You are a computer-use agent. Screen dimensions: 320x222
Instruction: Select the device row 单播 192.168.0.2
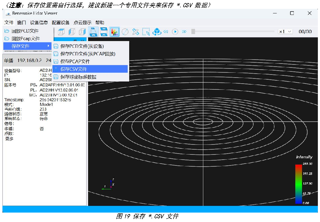(x=27, y=61)
